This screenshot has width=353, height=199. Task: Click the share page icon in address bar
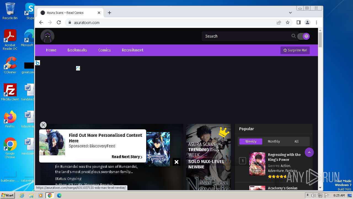point(279,23)
